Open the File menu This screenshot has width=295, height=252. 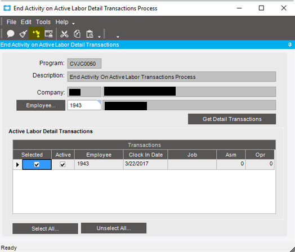coord(11,22)
